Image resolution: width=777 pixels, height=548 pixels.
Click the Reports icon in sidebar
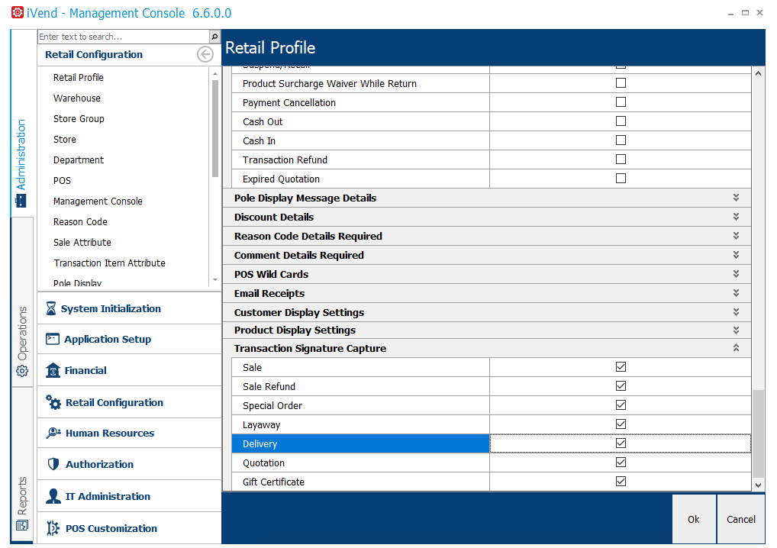pyautogui.click(x=22, y=525)
